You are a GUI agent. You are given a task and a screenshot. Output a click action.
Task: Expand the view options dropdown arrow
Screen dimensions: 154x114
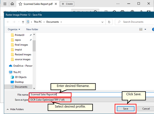(145, 29)
